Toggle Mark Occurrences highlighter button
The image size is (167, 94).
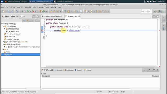[68, 11]
